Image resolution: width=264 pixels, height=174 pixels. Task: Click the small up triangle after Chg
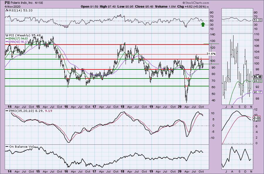[x=208, y=7]
